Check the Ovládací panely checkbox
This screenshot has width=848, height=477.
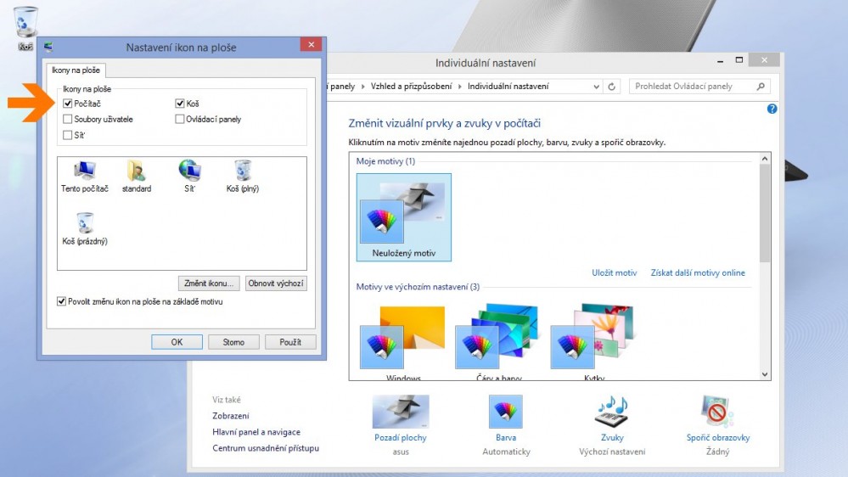point(180,120)
